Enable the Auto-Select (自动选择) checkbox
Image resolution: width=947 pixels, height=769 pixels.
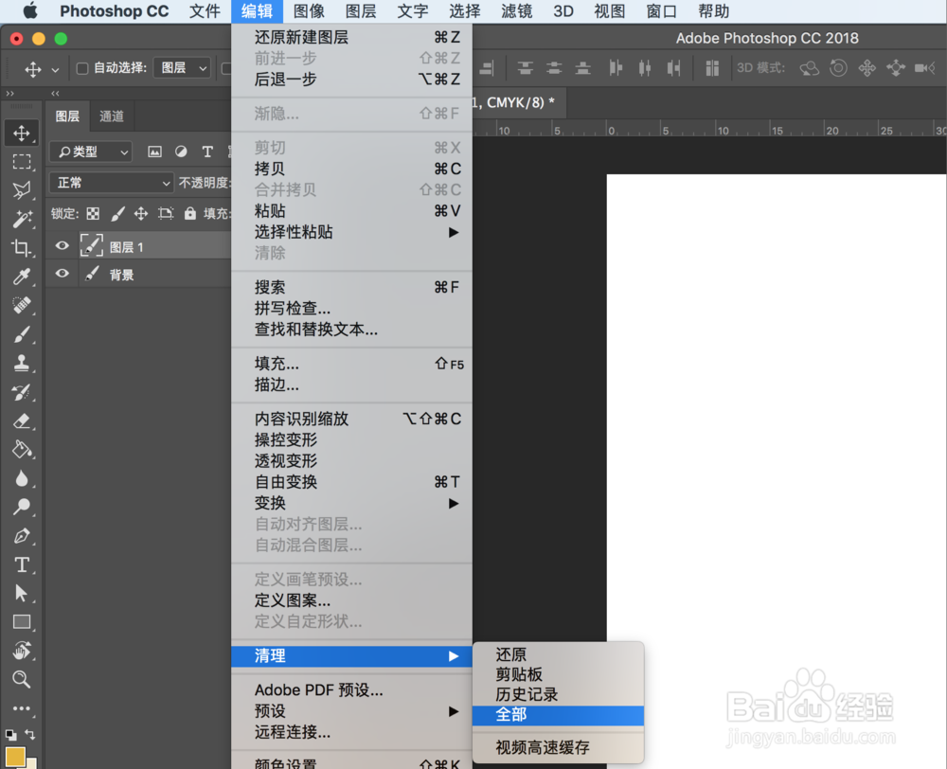click(x=82, y=68)
